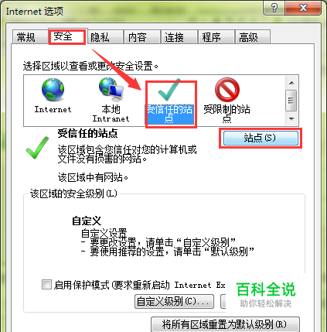This screenshot has height=332, width=327.
Task: Click the zone list scrollbar thumb
Action: (x=291, y=101)
